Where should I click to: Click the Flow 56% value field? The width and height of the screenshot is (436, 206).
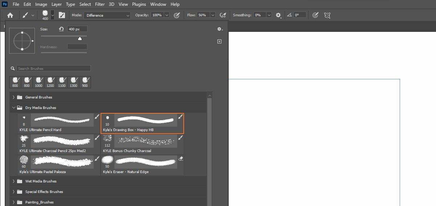click(203, 15)
